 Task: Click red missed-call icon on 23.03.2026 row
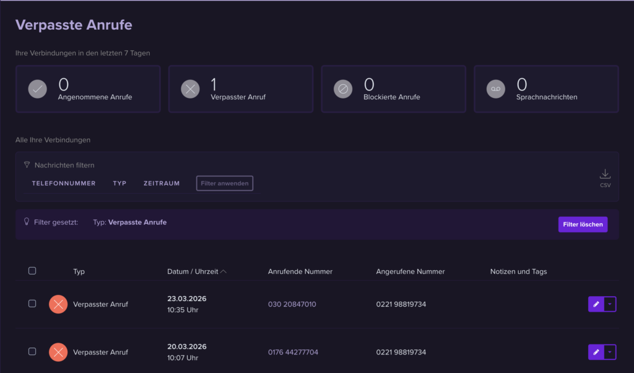pos(58,304)
